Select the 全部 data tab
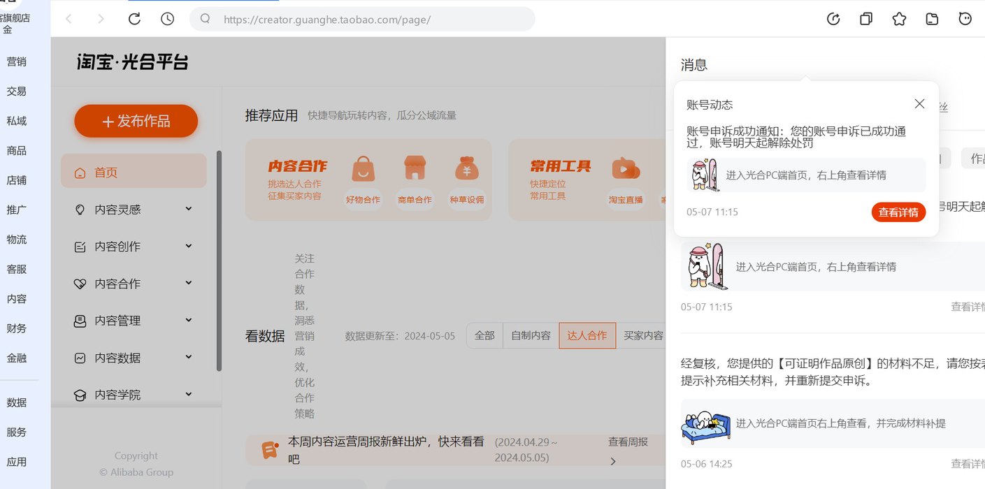Viewport: 985px width, 489px height. click(x=484, y=335)
